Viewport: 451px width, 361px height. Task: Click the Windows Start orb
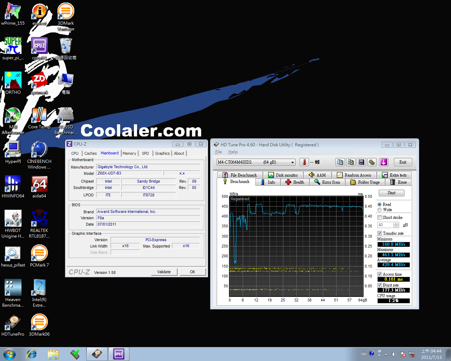click(10, 354)
